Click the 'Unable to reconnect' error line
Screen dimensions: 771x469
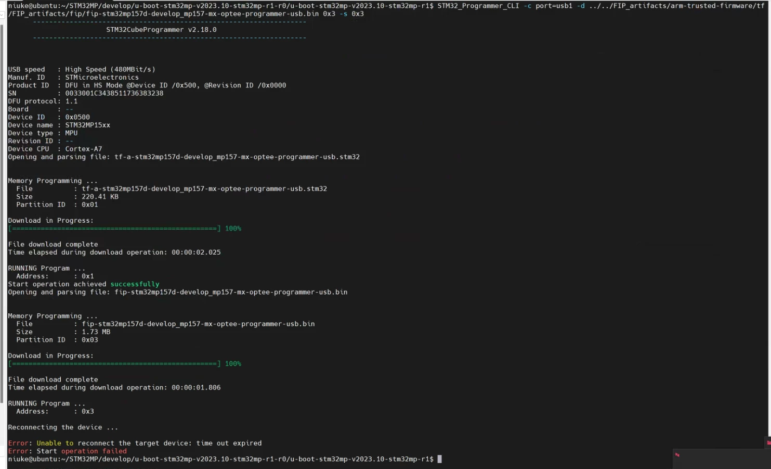coord(135,443)
